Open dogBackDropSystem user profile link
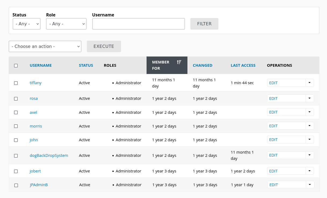Image resolution: width=327 pixels, height=198 pixels. coord(49,155)
